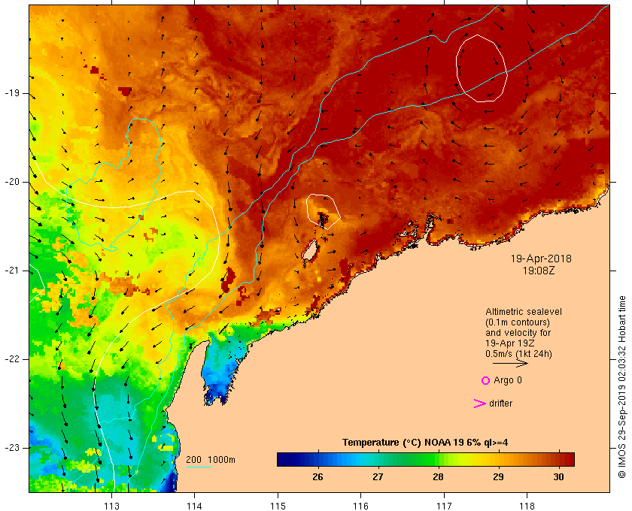
Task: Click the '200 1000m' depth label
Action: (x=211, y=460)
